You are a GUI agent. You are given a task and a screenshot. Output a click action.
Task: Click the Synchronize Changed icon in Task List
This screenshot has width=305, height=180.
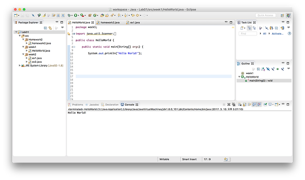coord(282,28)
